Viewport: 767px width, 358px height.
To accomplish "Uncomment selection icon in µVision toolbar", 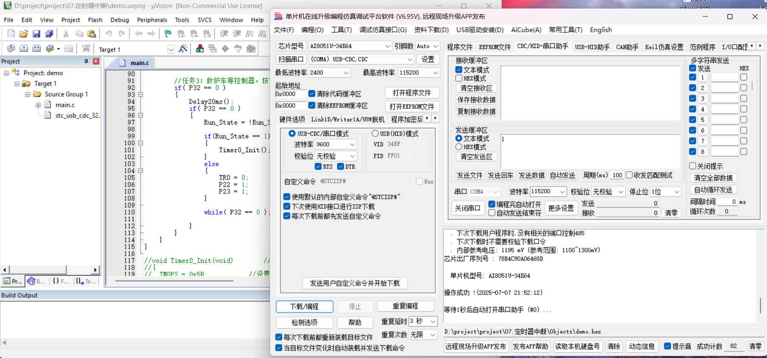I will click(262, 34).
